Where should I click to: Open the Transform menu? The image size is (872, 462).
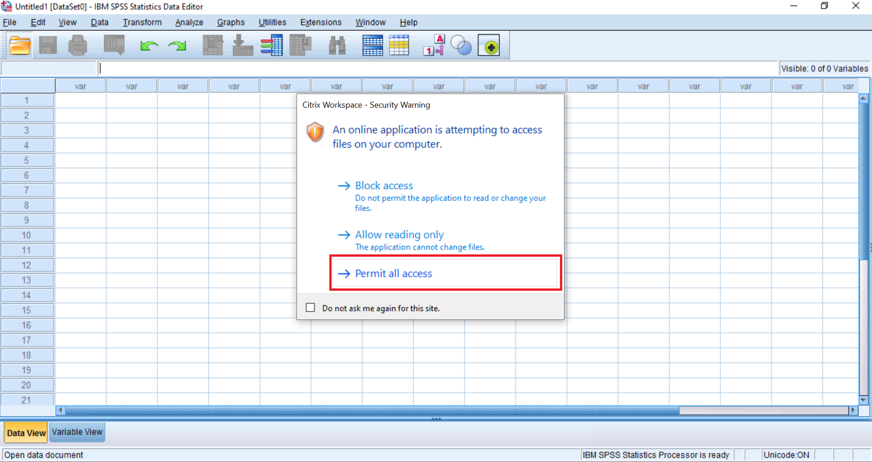pos(142,22)
